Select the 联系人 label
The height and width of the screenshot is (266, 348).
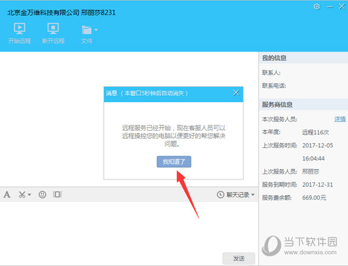[x=271, y=73]
